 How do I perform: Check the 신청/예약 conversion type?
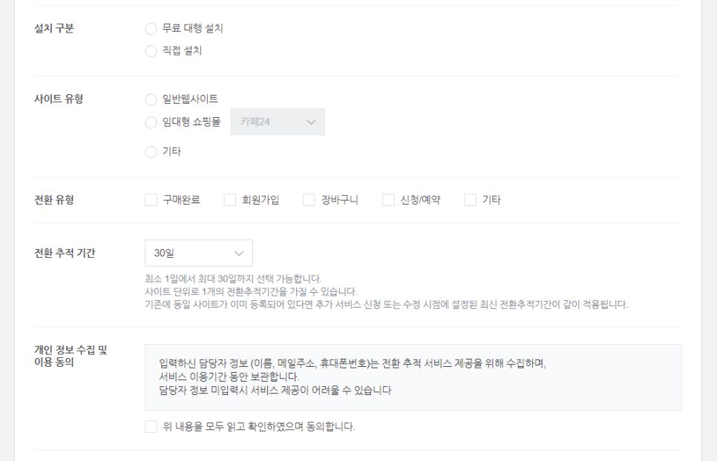tap(388, 200)
